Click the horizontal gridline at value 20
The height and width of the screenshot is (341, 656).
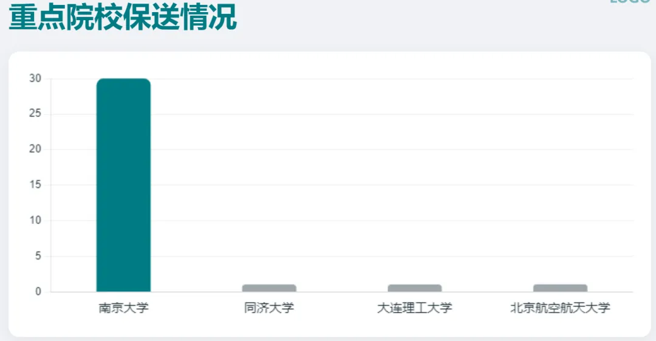coord(342,150)
